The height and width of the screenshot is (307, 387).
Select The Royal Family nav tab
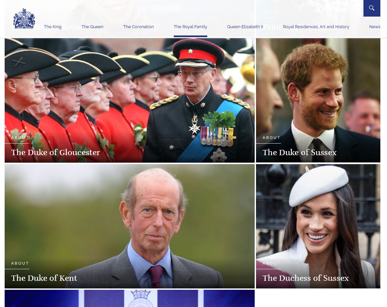pos(190,27)
